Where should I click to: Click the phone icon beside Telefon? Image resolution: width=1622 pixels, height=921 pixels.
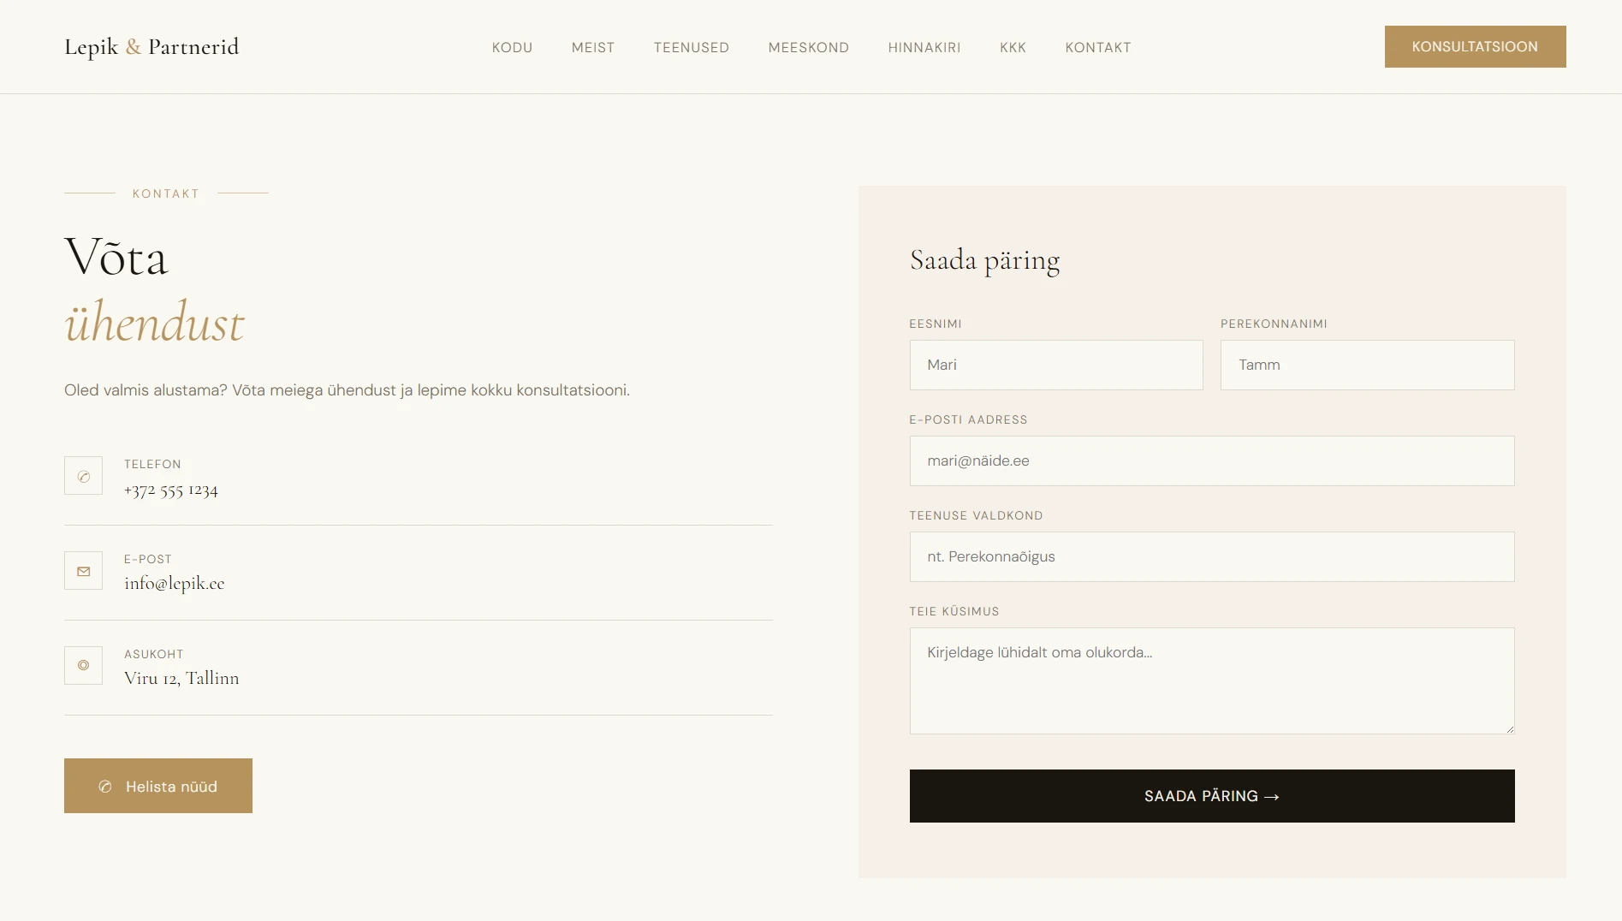coord(83,476)
